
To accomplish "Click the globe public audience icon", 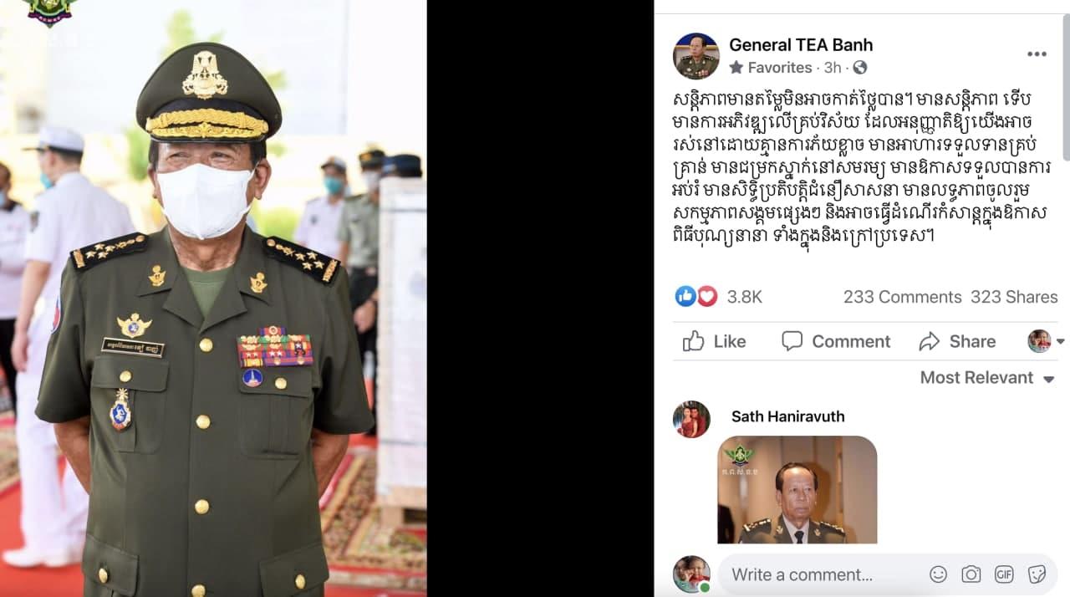I will [x=860, y=68].
